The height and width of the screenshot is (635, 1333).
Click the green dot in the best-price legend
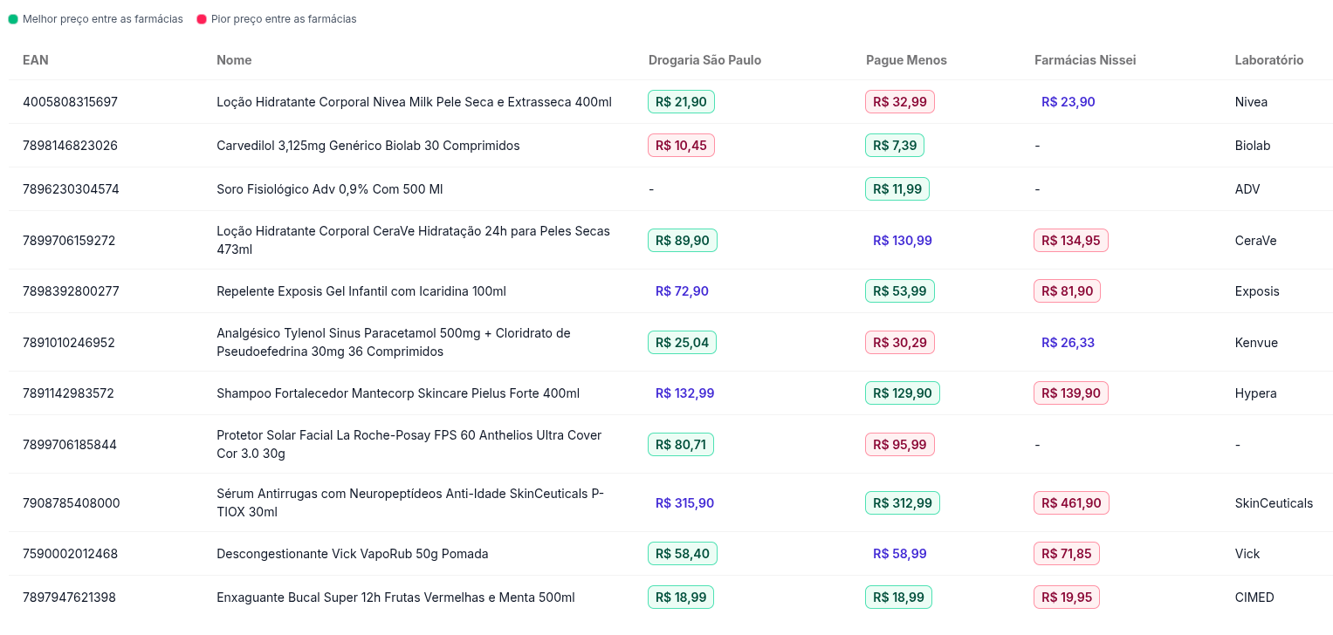coord(13,19)
